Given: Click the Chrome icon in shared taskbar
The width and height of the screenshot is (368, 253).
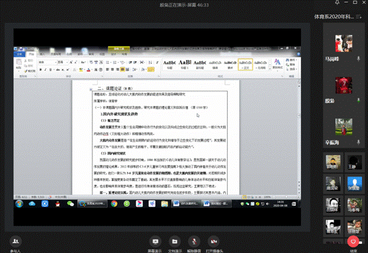Looking at the screenshot, I should (114, 204).
